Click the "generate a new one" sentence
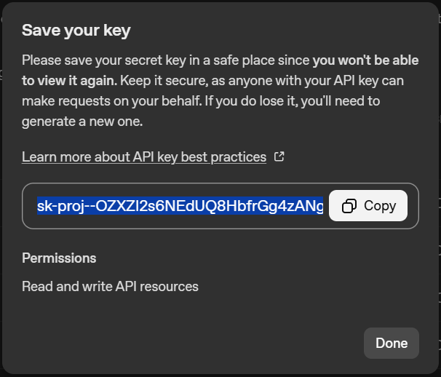Viewport: 441px width, 377px height. [x=80, y=120]
